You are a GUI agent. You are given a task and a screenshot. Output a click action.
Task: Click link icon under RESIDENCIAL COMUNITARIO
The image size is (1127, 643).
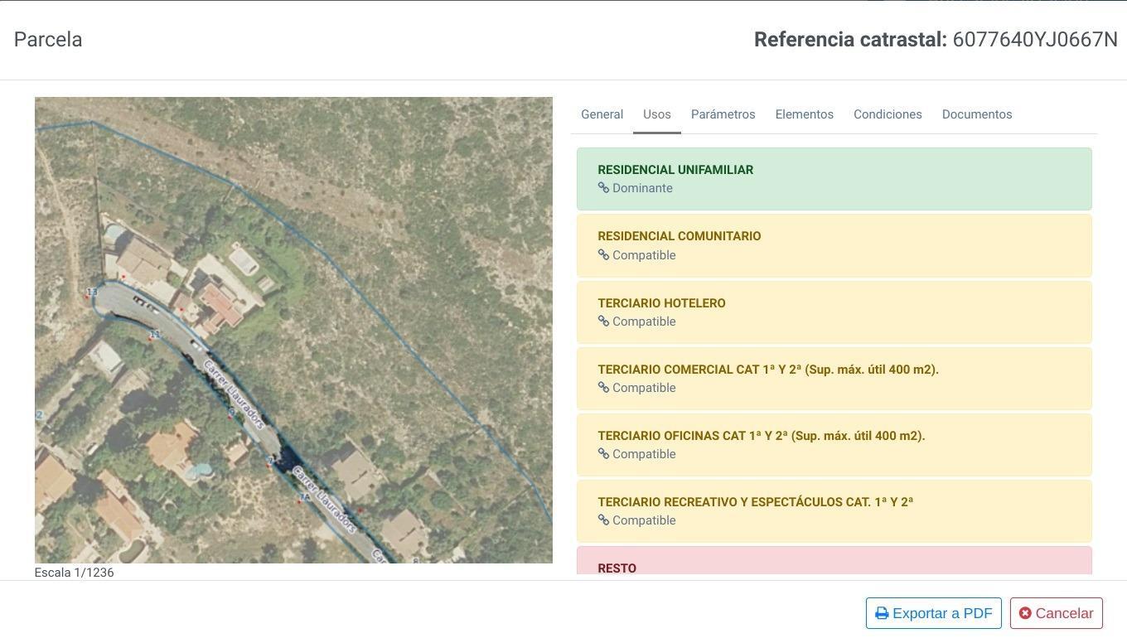[x=603, y=255]
